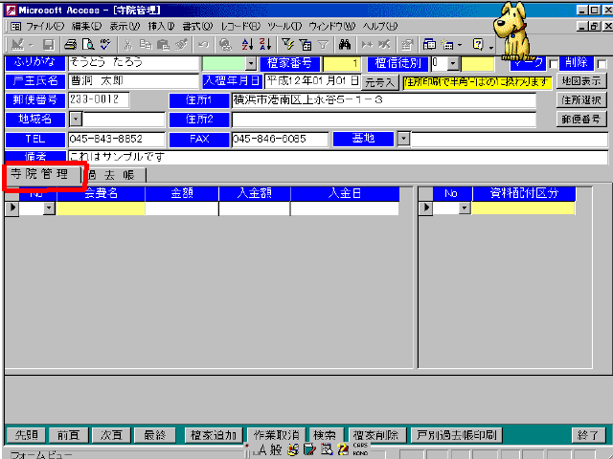Expand the 檀信徒別 dropdown
Screen dimensions: 613x459
click(453, 64)
